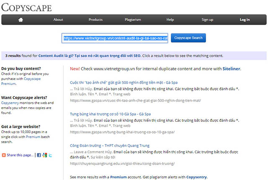
Task: Open the Sign up page
Action: pyautogui.click(x=207, y=20)
